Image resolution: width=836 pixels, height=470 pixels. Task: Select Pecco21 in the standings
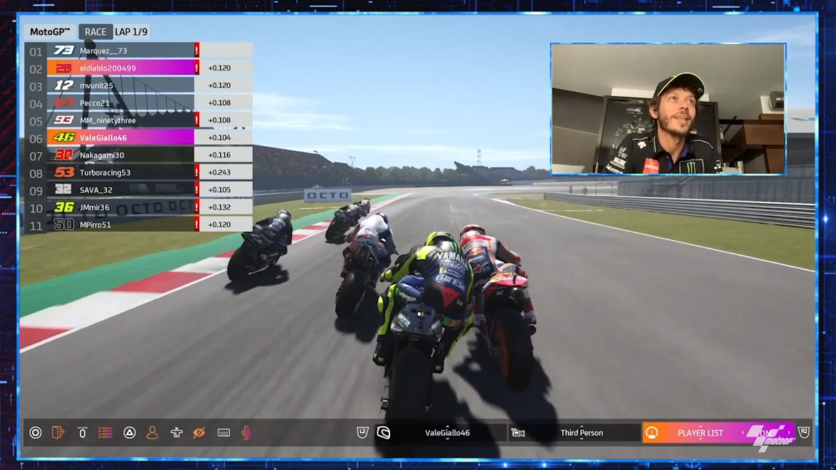tap(139, 102)
